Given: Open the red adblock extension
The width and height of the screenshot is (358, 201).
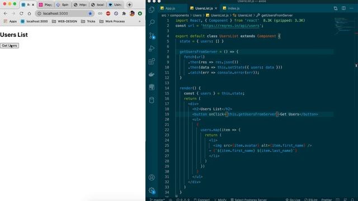Looking at the screenshot, I should pos(108,13).
